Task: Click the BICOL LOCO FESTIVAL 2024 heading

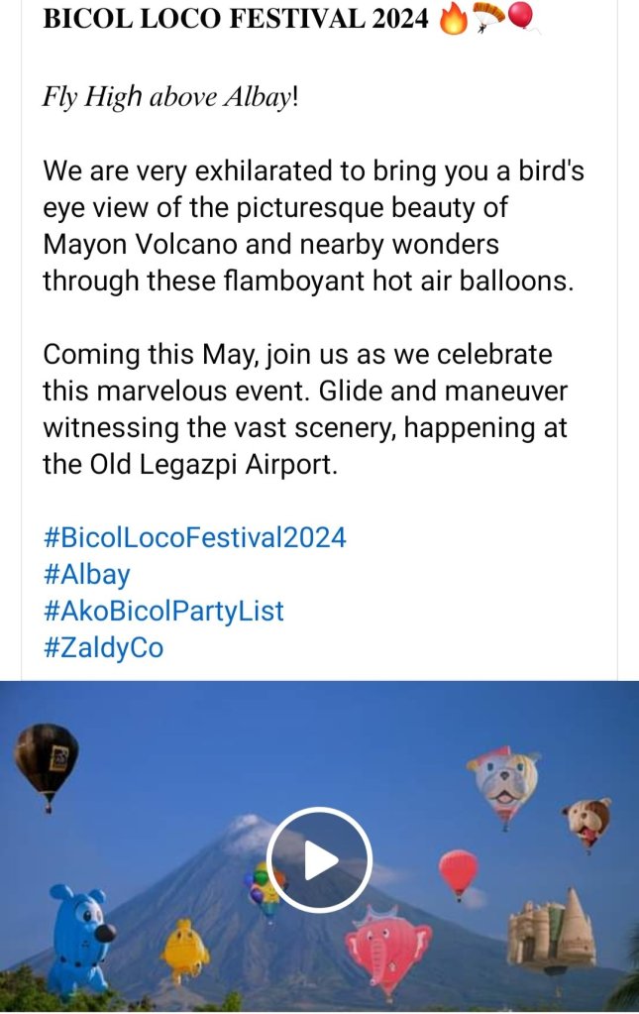Action: [236, 20]
